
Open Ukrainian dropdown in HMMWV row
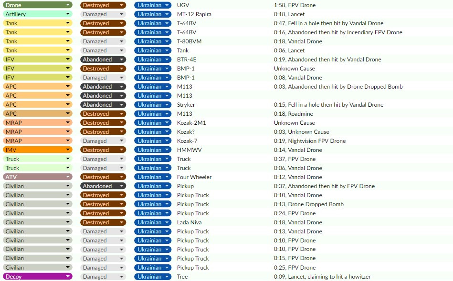point(153,150)
